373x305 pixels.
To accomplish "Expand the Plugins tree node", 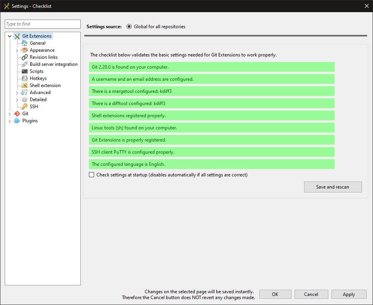I will coord(9,121).
